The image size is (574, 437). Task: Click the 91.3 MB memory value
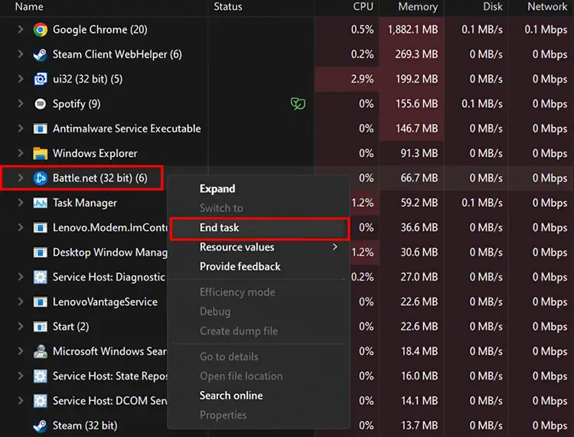[419, 153]
